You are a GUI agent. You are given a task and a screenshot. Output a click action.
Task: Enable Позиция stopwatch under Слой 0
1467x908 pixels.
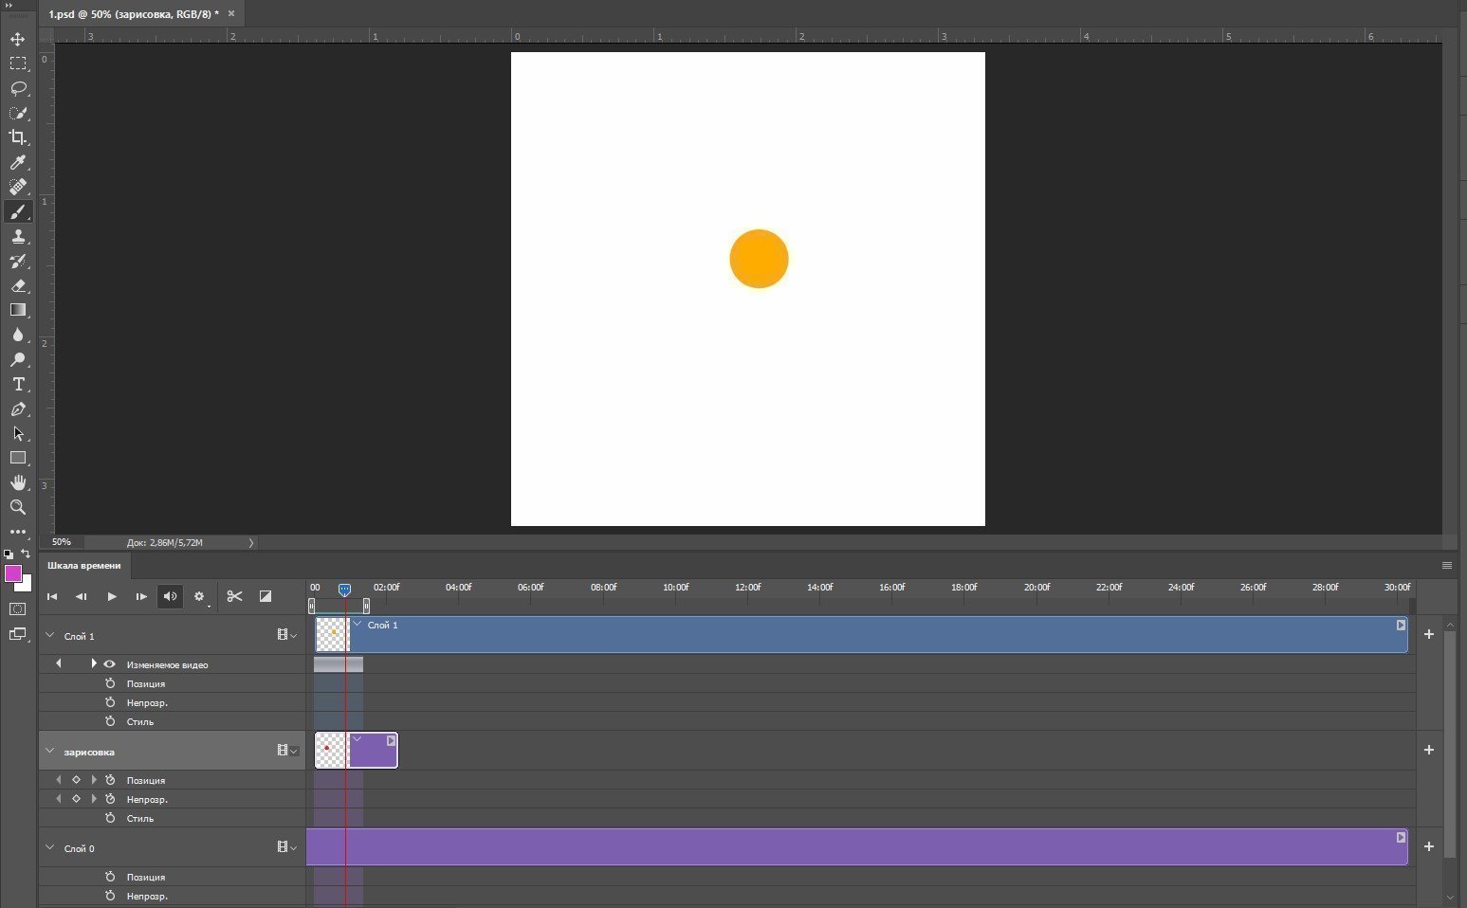110,877
